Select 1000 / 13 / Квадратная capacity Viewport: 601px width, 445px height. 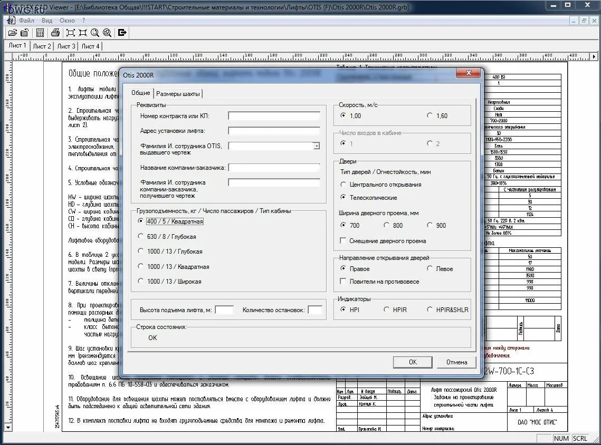173,267
